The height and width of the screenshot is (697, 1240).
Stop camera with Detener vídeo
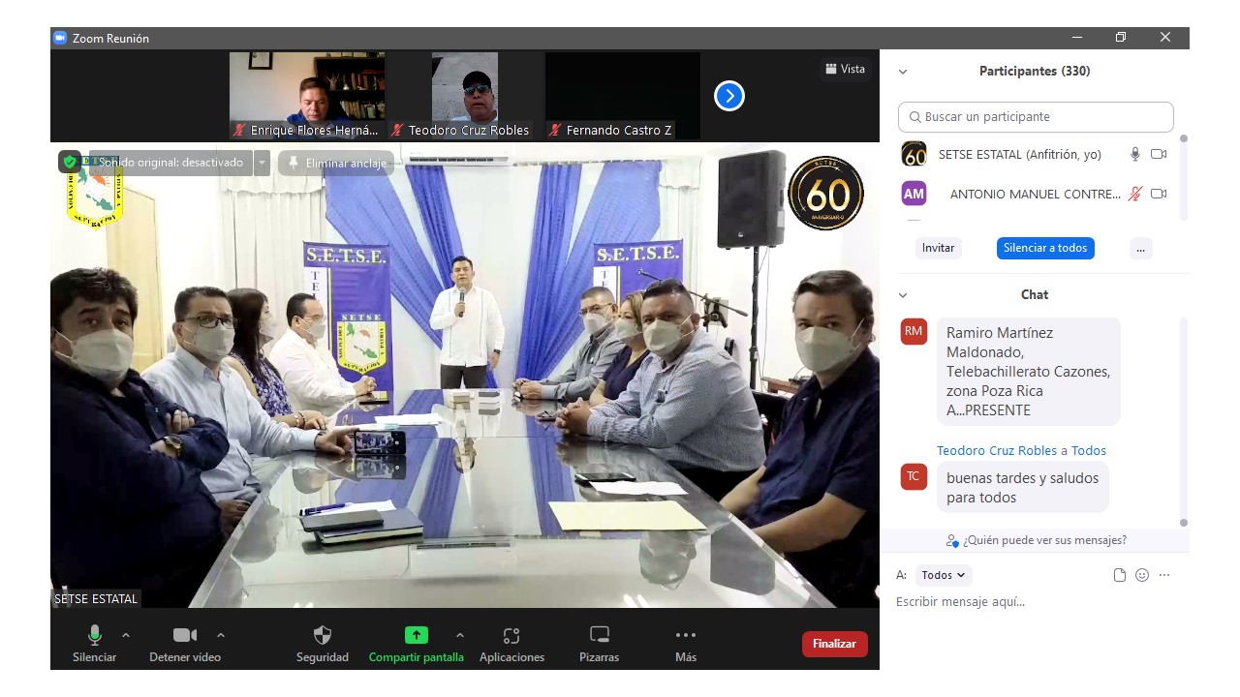[x=185, y=644]
